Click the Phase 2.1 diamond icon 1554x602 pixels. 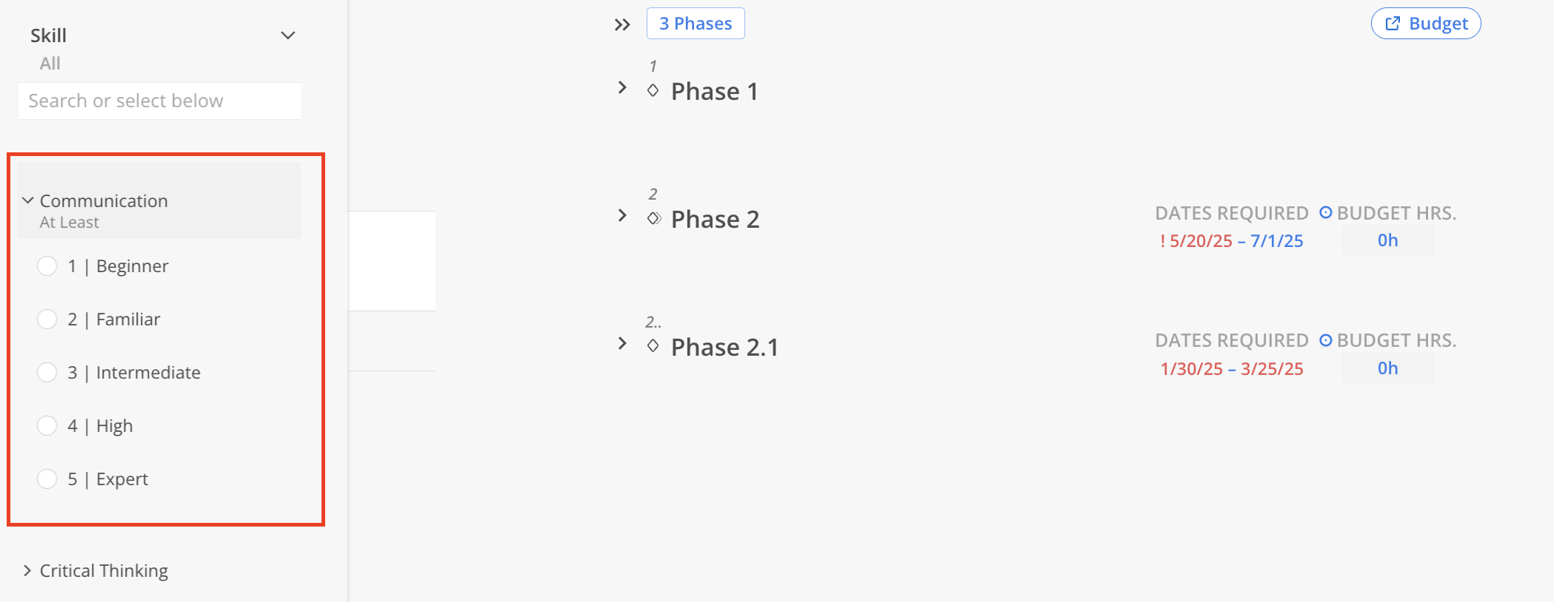coord(653,345)
